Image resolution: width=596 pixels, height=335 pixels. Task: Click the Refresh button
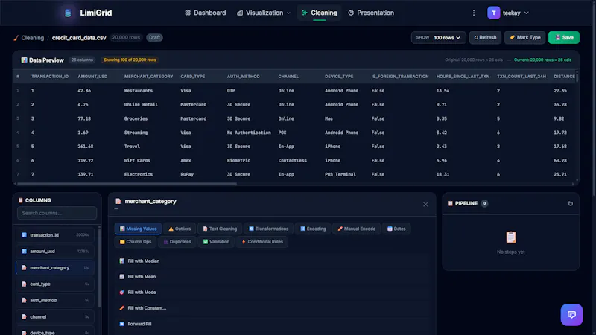[x=485, y=38]
